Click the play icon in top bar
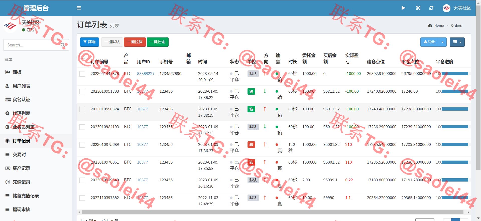 pyautogui.click(x=403, y=8)
